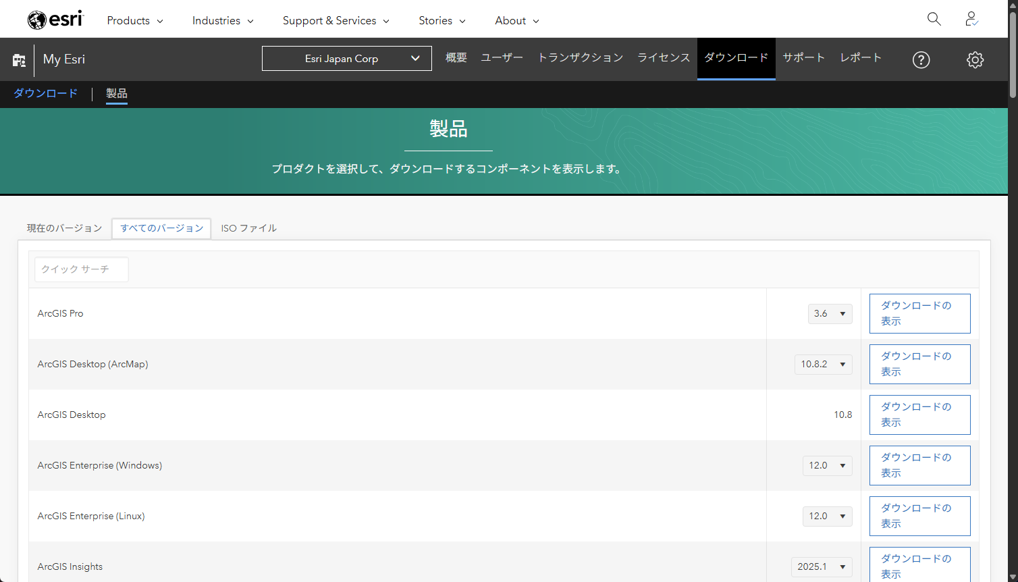Go to the トランザクション tab
Viewport: 1018px width, 582px height.
[x=580, y=58]
